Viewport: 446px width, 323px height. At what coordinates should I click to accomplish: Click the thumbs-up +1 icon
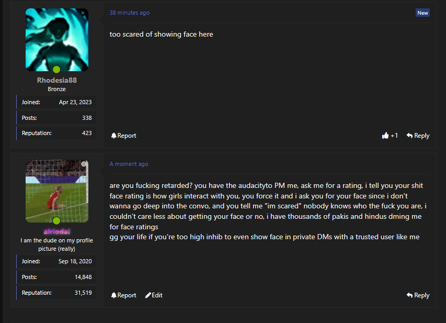click(x=385, y=136)
